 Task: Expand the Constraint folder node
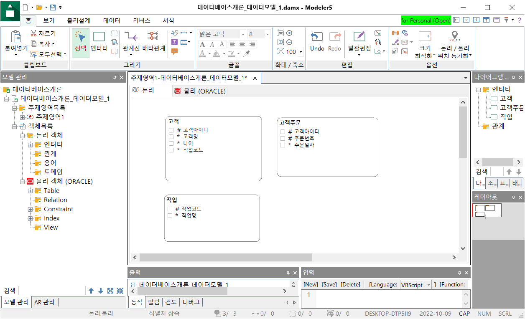pyautogui.click(x=30, y=209)
